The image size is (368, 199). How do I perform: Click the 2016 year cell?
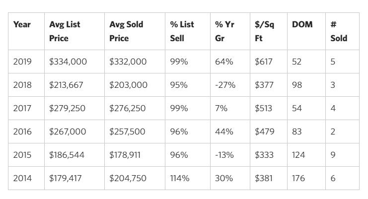pyautogui.click(x=22, y=132)
